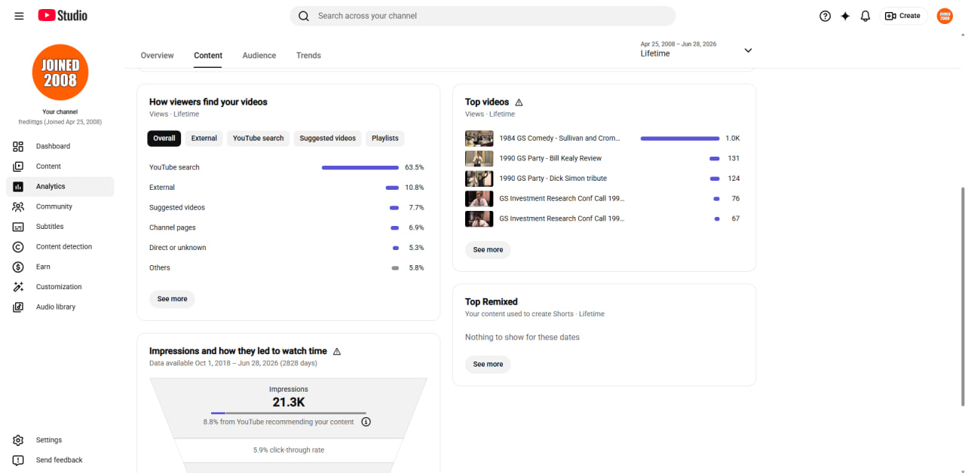This screenshot has width=965, height=473.
Task: Click the External traffic source row label
Action: pyautogui.click(x=162, y=188)
